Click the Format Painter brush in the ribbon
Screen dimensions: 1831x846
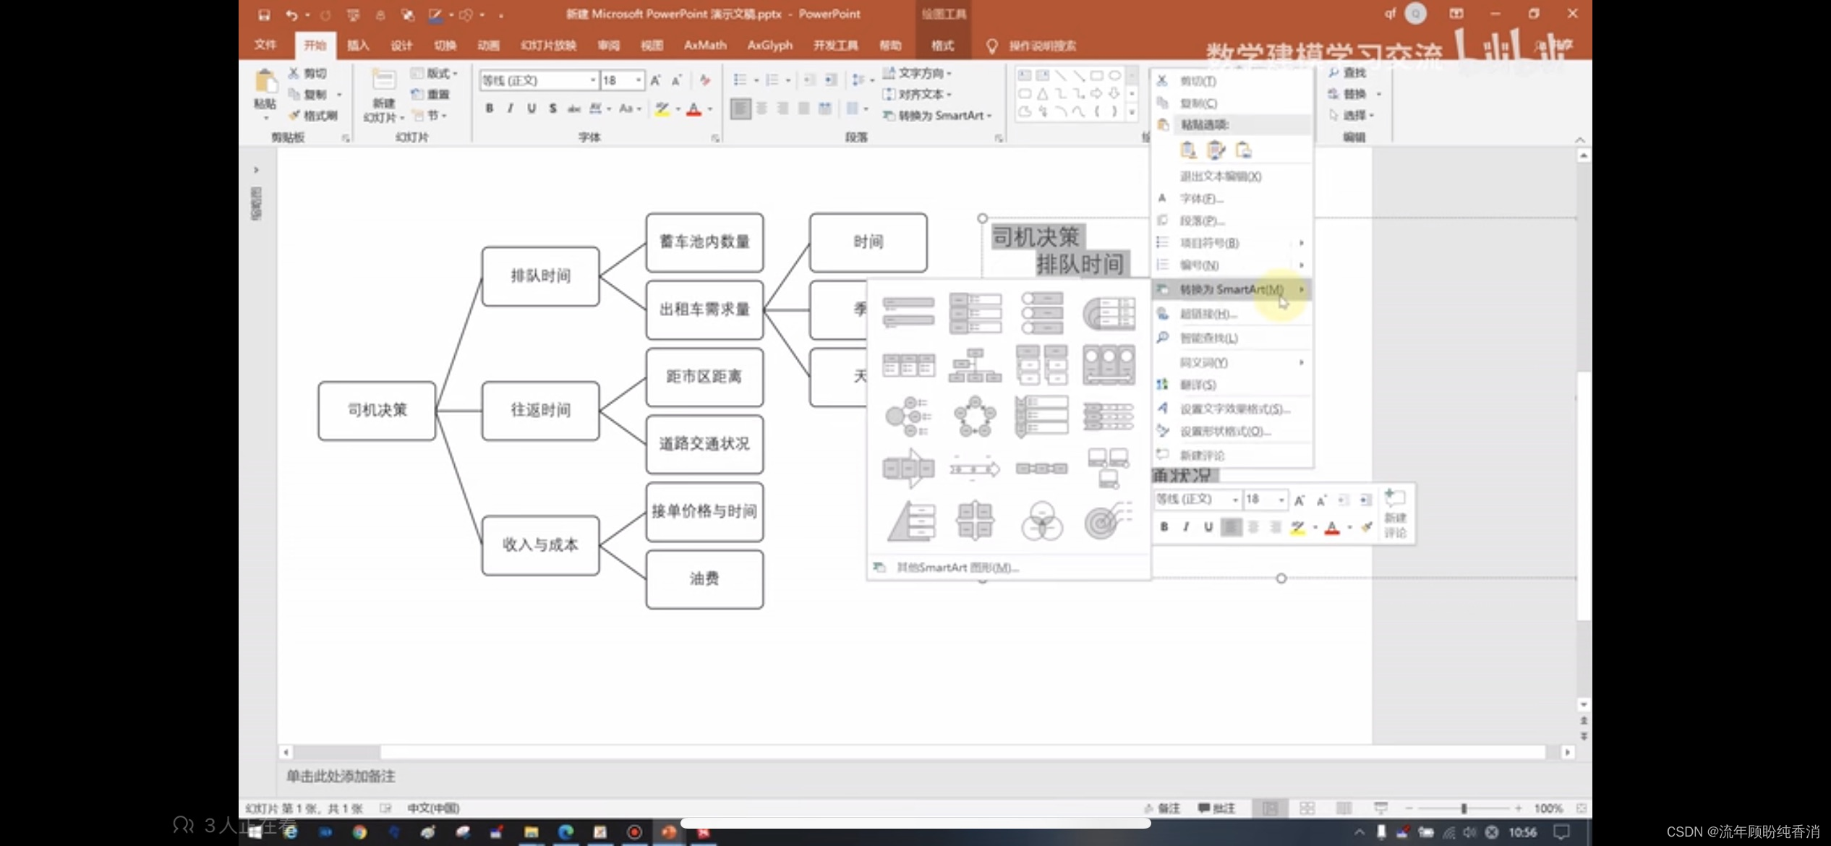click(x=294, y=115)
